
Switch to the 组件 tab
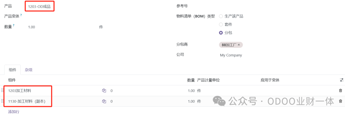[x=12, y=70]
